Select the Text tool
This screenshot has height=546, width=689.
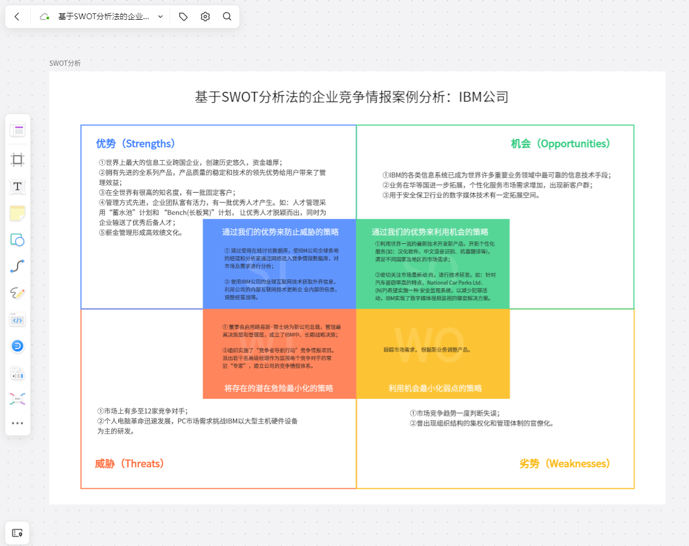[17, 186]
